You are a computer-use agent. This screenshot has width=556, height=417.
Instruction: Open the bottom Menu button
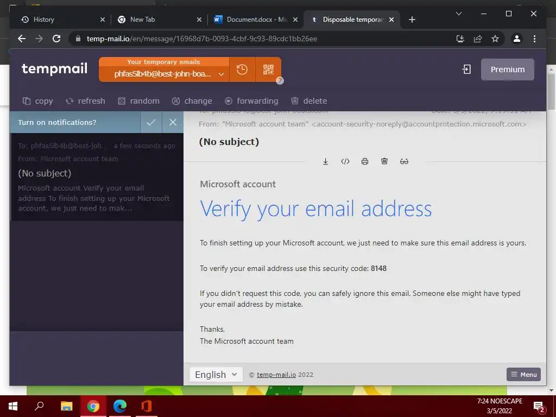[523, 375]
